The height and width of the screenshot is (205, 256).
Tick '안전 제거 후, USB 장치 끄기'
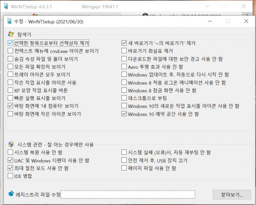pyautogui.click(x=124, y=160)
